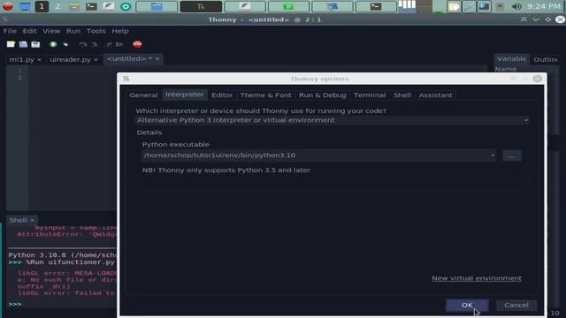Click the show-desktop icon in taskbar

(x=25, y=6)
